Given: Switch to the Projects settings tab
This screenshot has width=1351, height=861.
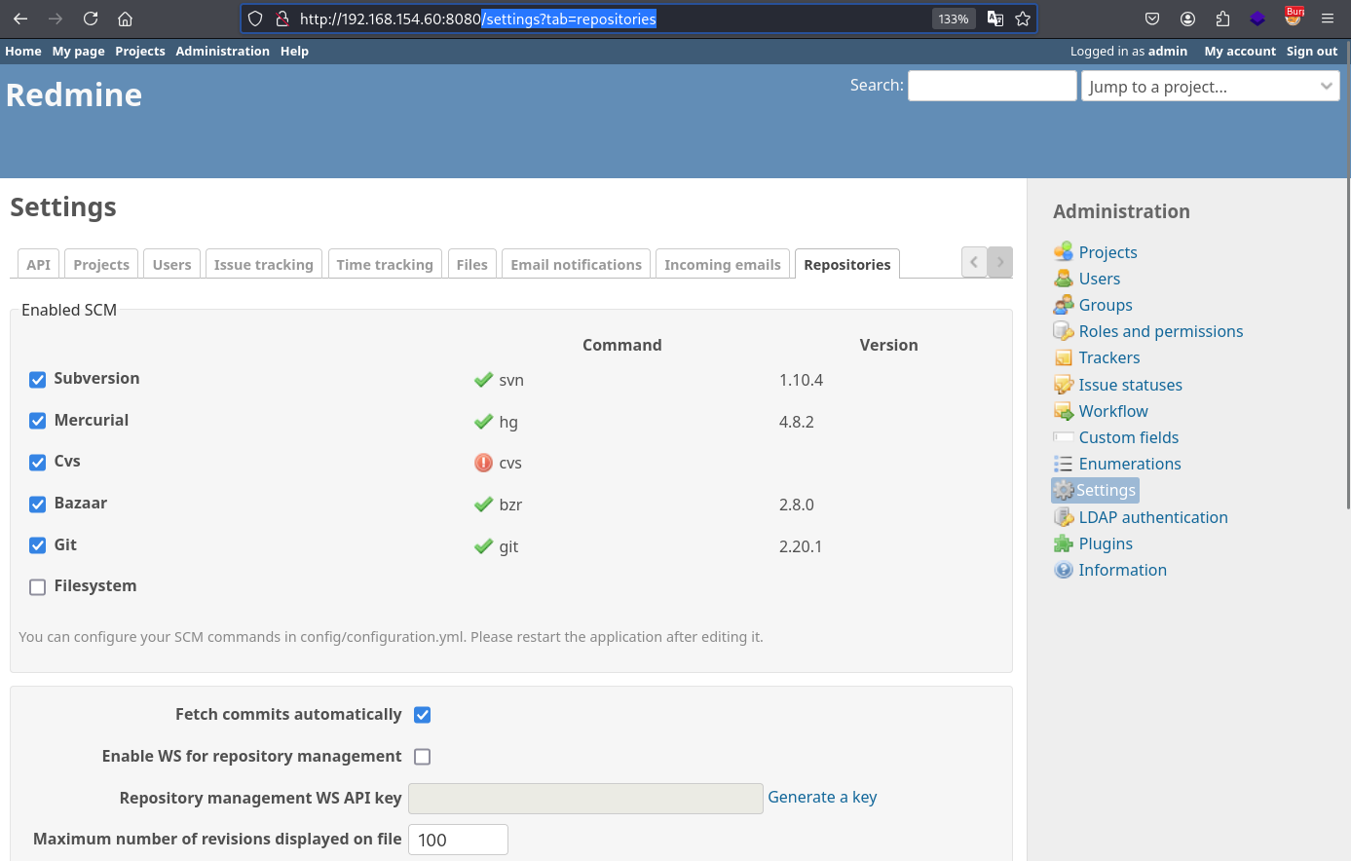Looking at the screenshot, I should coord(101,264).
